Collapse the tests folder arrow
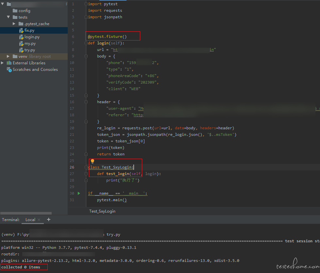 click(x=8, y=17)
